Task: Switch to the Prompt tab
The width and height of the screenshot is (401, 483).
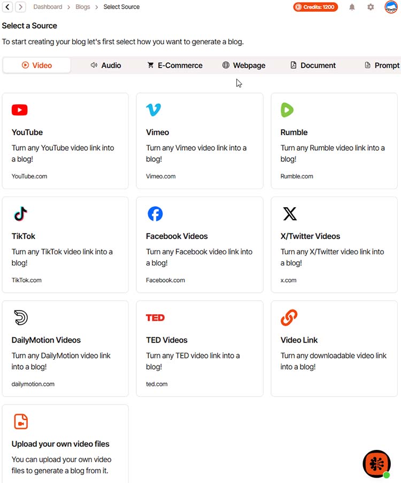Action: coord(382,65)
